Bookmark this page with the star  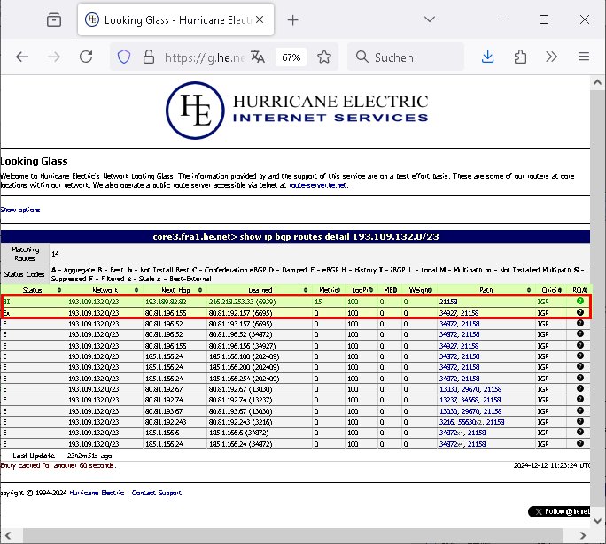[x=324, y=57]
